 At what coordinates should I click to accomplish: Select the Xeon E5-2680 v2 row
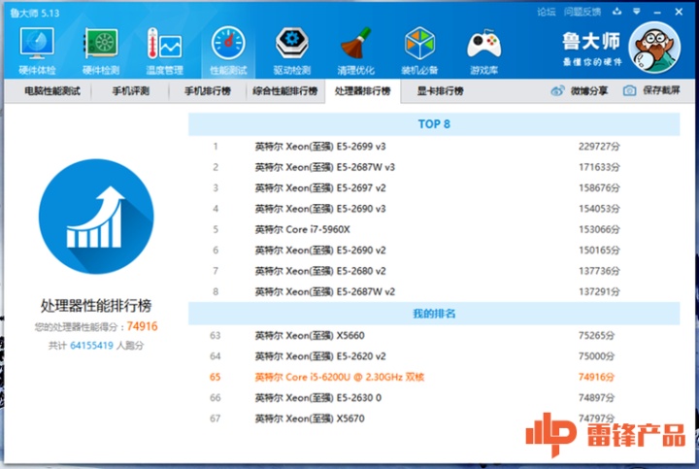click(434, 271)
